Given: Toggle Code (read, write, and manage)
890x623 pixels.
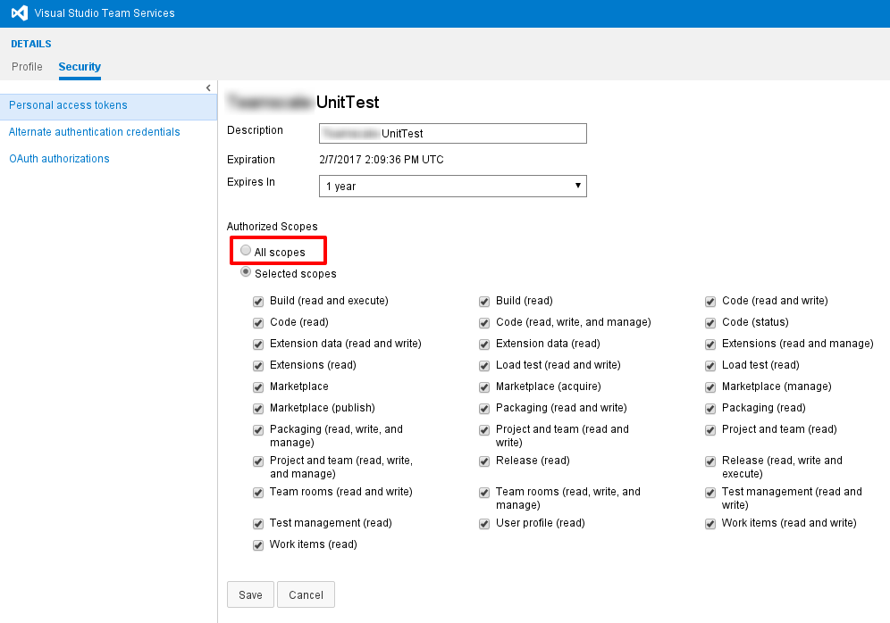Looking at the screenshot, I should (x=484, y=323).
